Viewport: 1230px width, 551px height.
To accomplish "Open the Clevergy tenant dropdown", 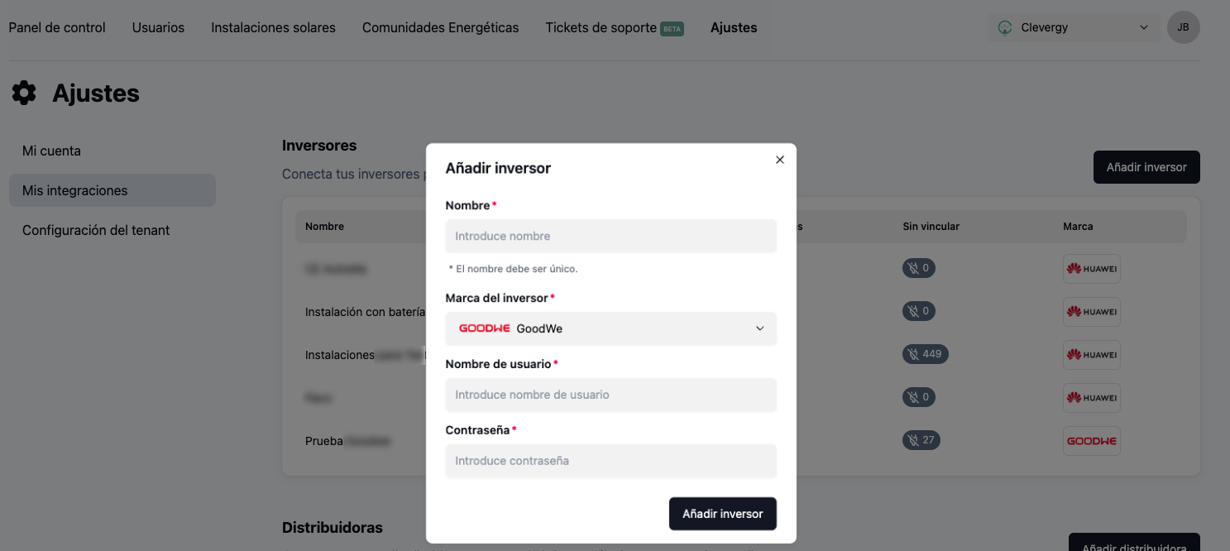I will coord(1073,27).
